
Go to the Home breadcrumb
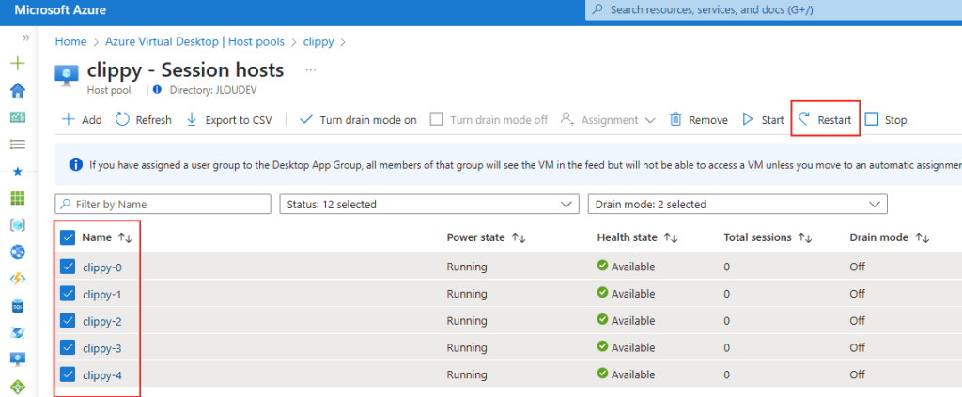pos(70,41)
